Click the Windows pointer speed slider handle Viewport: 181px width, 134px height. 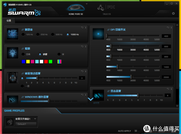coord(49,101)
